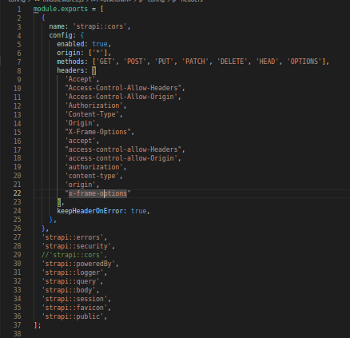
Task: Click the "keepHeaderOnError" key on line 24
Action: [x=90, y=211]
